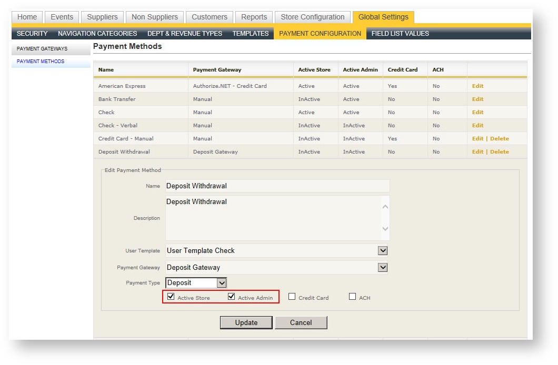Select the SECURITY section
Image resolution: width=558 pixels, height=365 pixels.
[32, 33]
